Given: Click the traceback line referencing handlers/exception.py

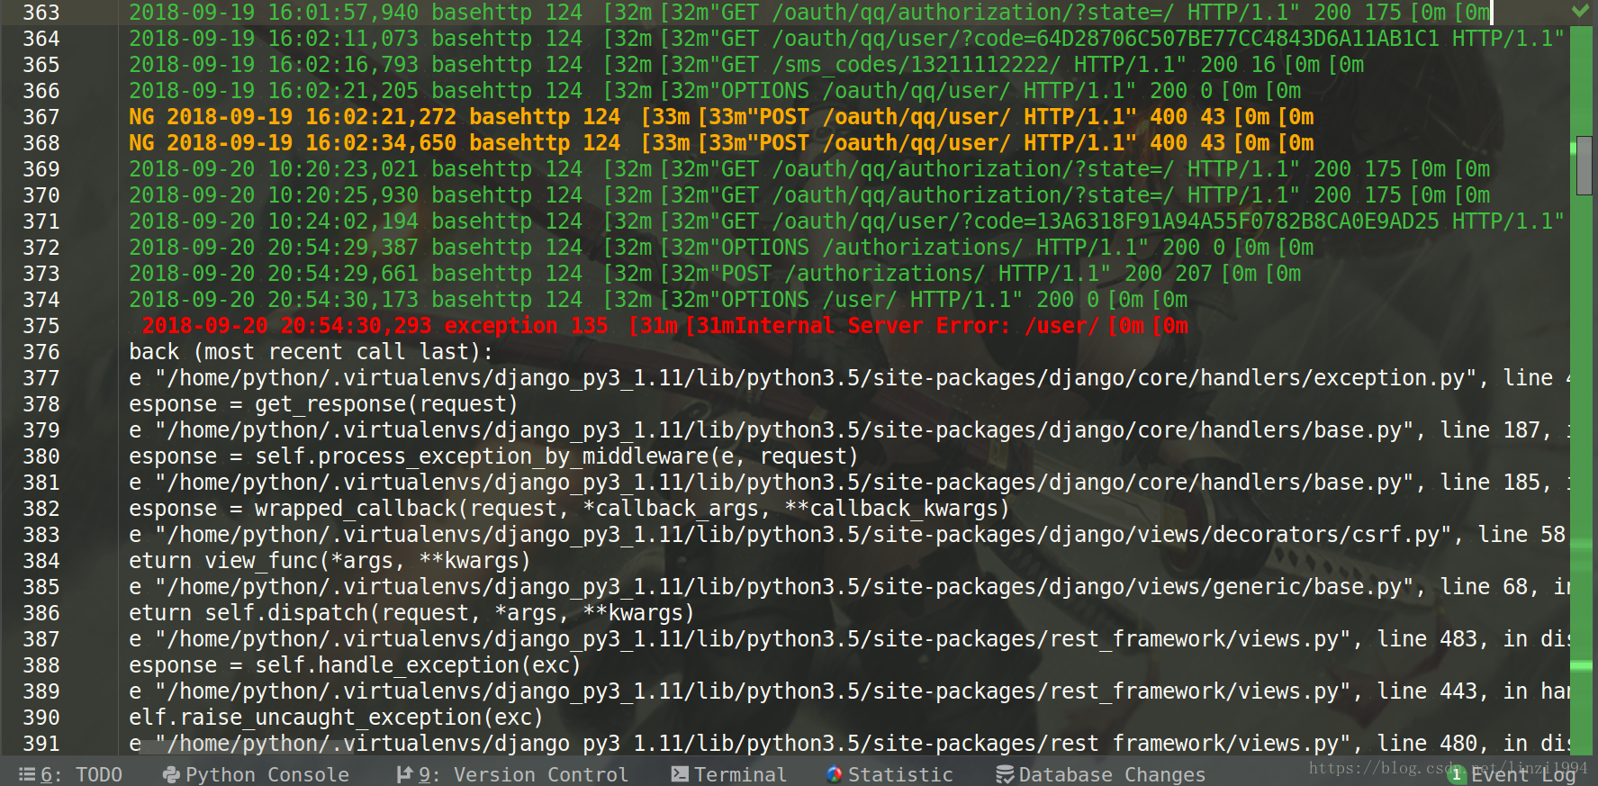Looking at the screenshot, I should pyautogui.click(x=847, y=378).
